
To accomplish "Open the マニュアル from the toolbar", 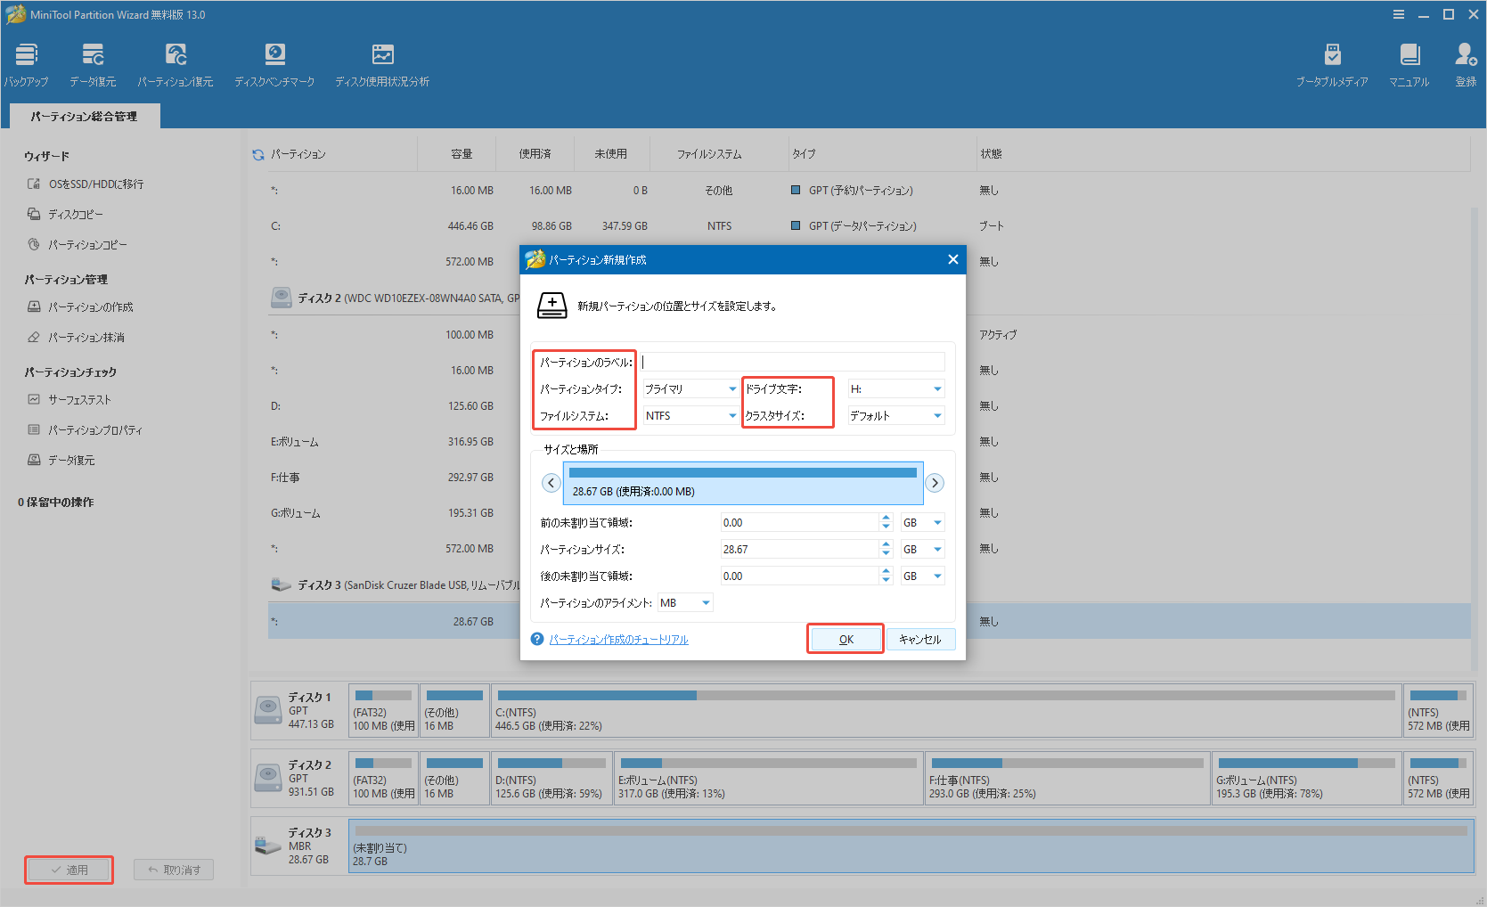I will pos(1409,62).
